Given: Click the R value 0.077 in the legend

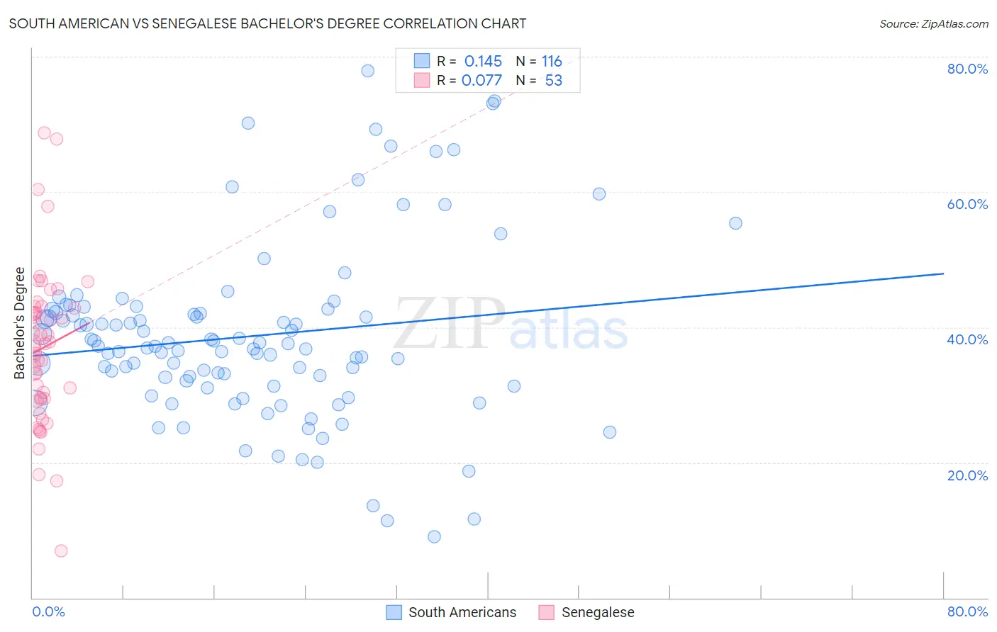Looking at the screenshot, I should pyautogui.click(x=481, y=80).
